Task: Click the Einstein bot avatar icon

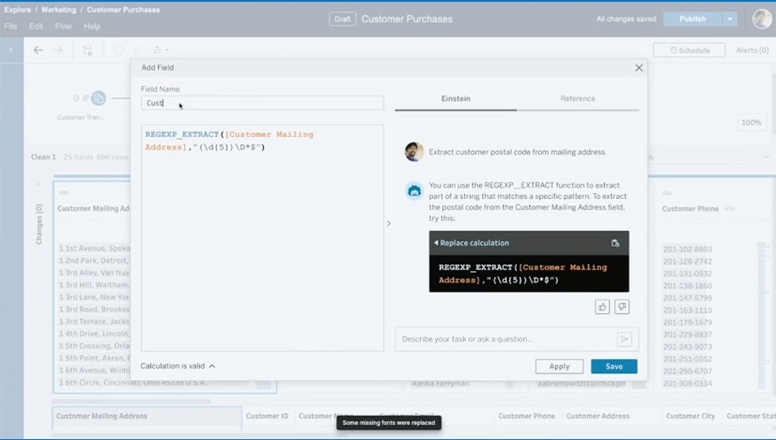Action: 414,191
